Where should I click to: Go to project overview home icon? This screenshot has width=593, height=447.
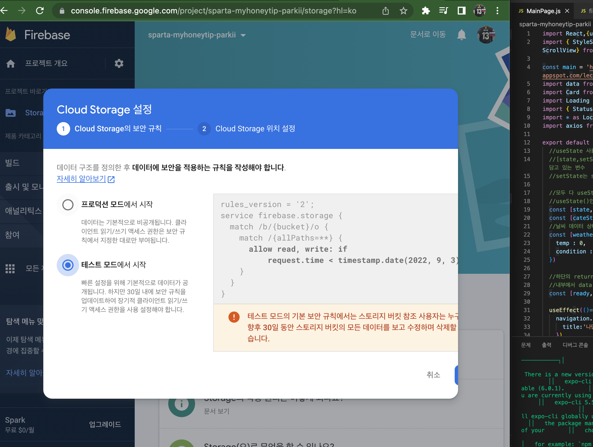[11, 63]
